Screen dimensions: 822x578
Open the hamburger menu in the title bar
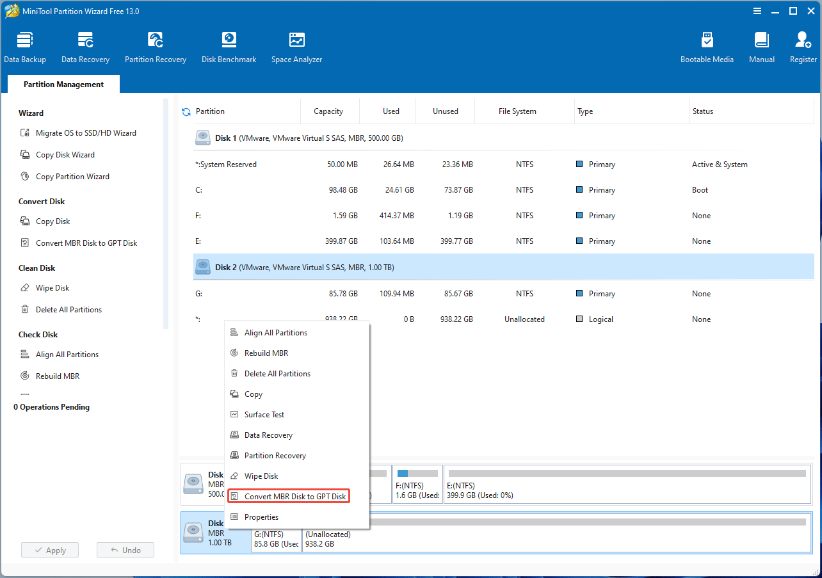point(757,11)
